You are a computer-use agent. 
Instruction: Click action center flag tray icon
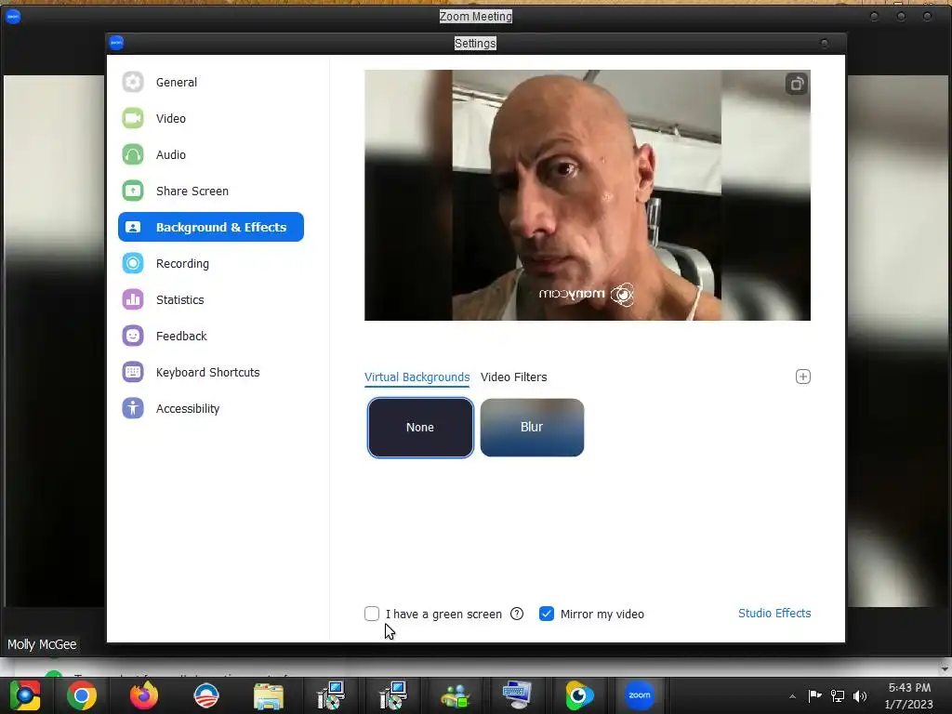tap(814, 695)
